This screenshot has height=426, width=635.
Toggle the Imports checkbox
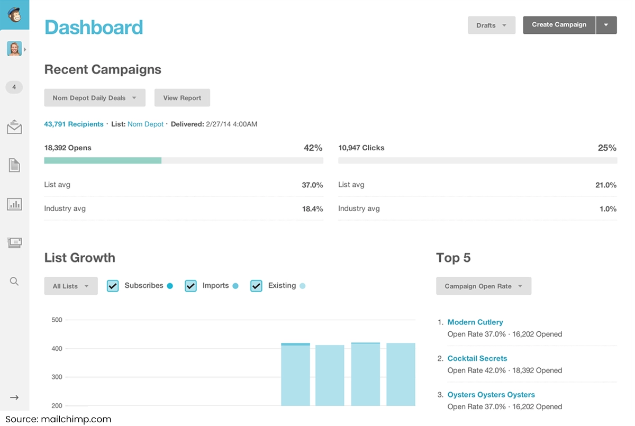point(190,286)
